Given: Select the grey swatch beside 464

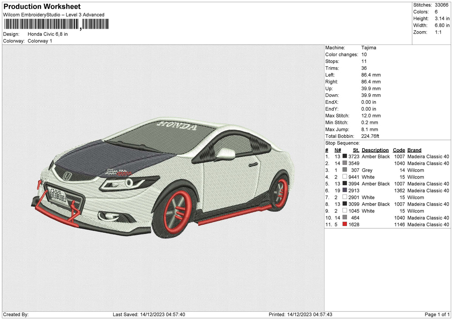Looking at the screenshot, I should point(345,218).
